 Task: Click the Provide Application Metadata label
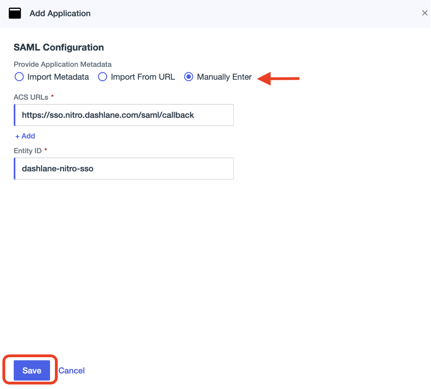[63, 64]
